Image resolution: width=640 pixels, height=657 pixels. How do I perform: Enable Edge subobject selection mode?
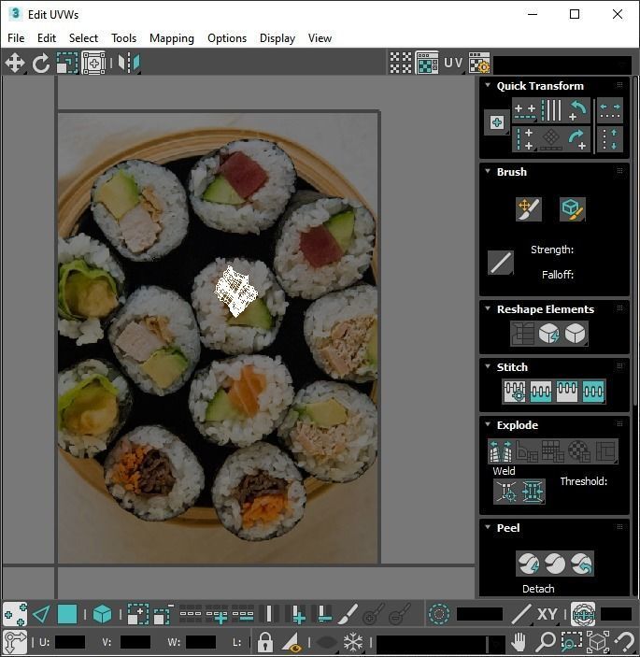41,615
